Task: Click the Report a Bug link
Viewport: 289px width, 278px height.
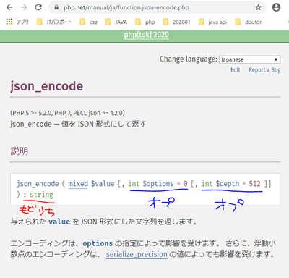Action: click(x=264, y=70)
